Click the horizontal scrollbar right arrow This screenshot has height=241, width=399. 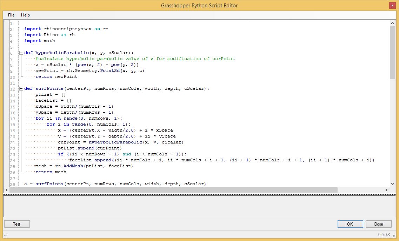386,190
